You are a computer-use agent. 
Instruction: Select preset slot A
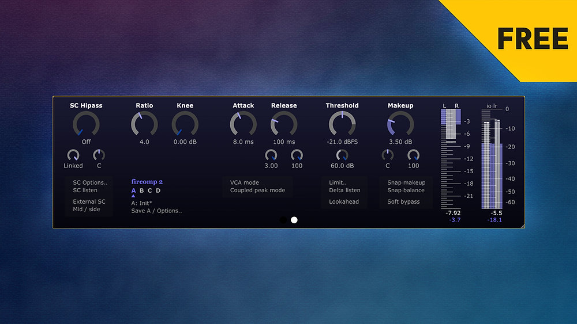134,190
